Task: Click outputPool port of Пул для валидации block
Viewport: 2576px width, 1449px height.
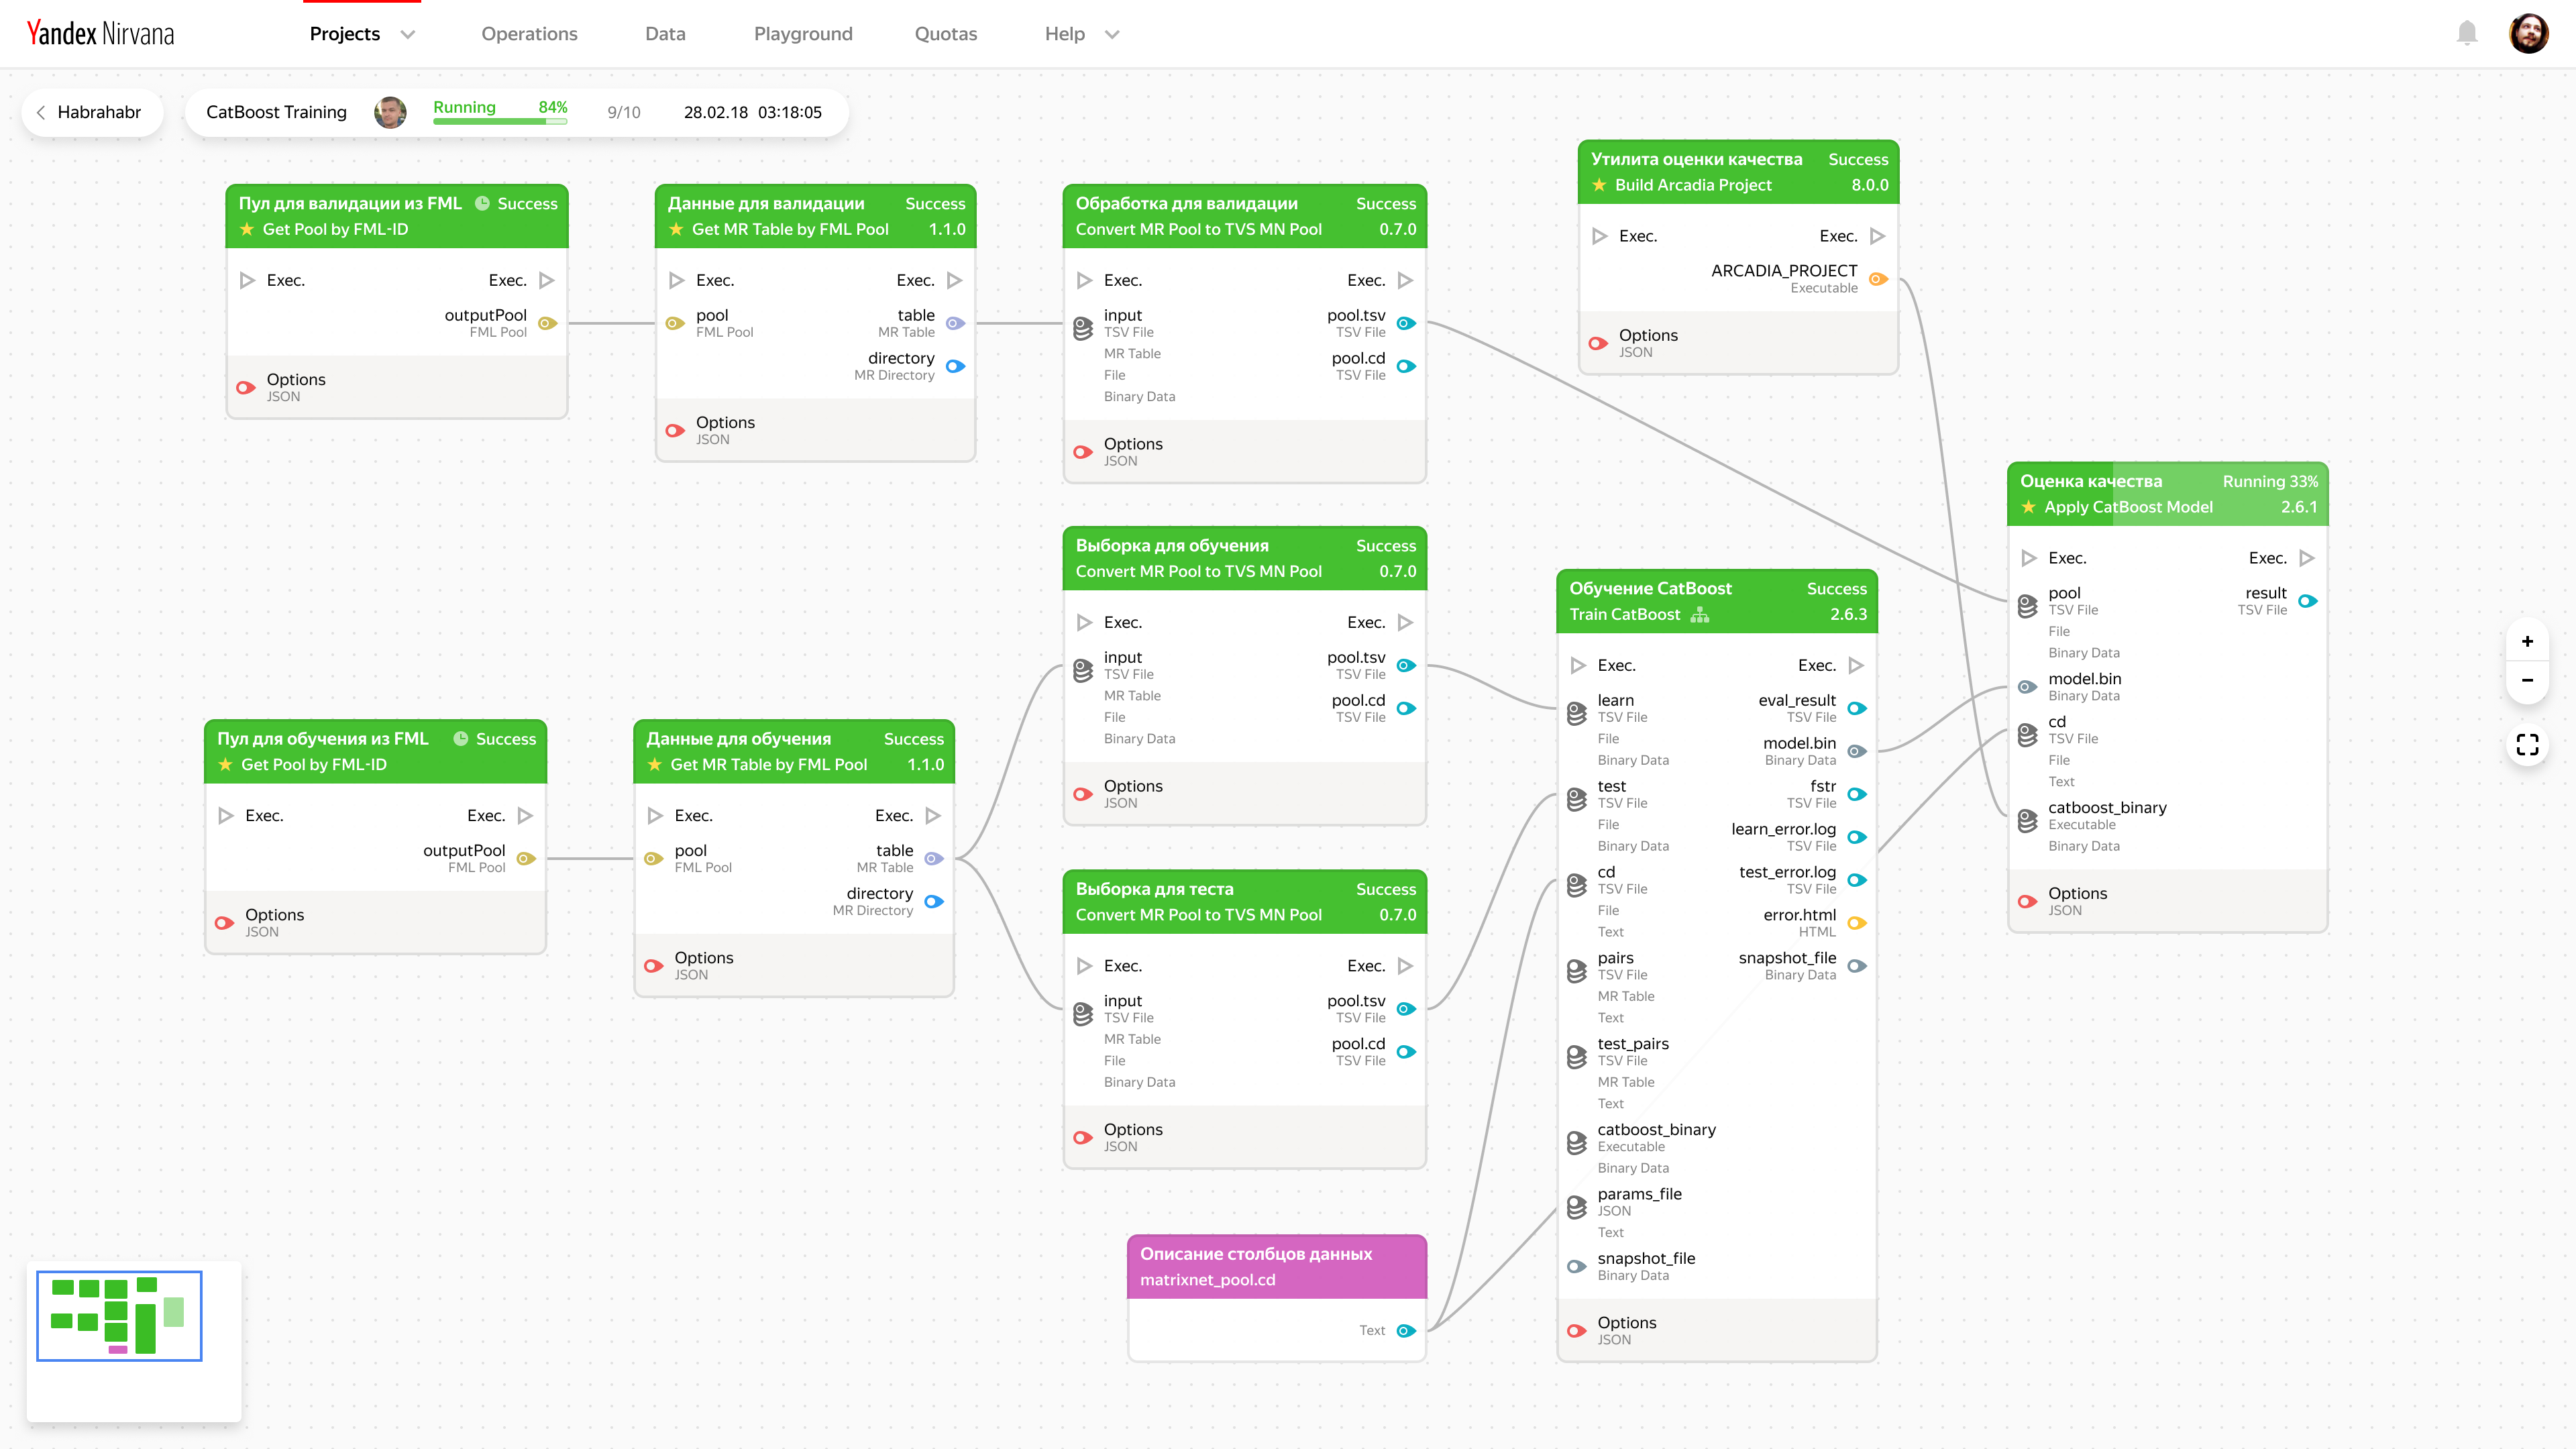Action: [547, 323]
